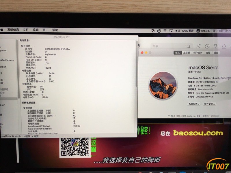The width and height of the screenshot is (231, 173).
Task: Click the firmware version value 702
Action: coord(47,63)
